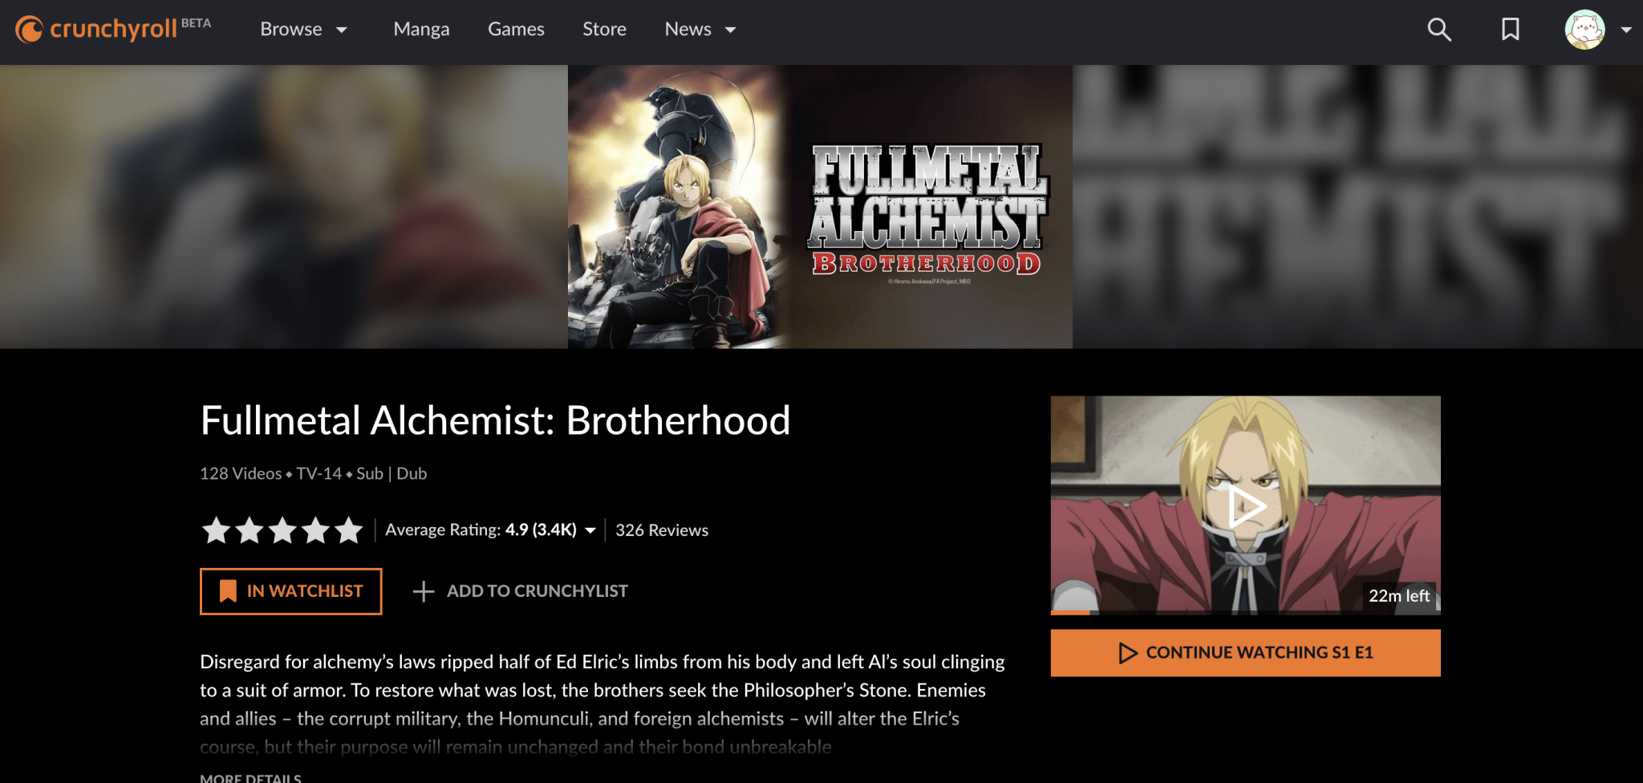Open the 326 Reviews link
The image size is (1643, 783).
tap(662, 530)
